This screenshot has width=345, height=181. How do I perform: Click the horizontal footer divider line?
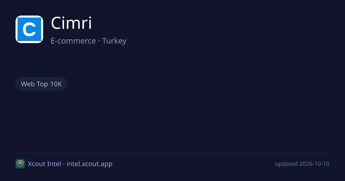[x=172, y=153]
